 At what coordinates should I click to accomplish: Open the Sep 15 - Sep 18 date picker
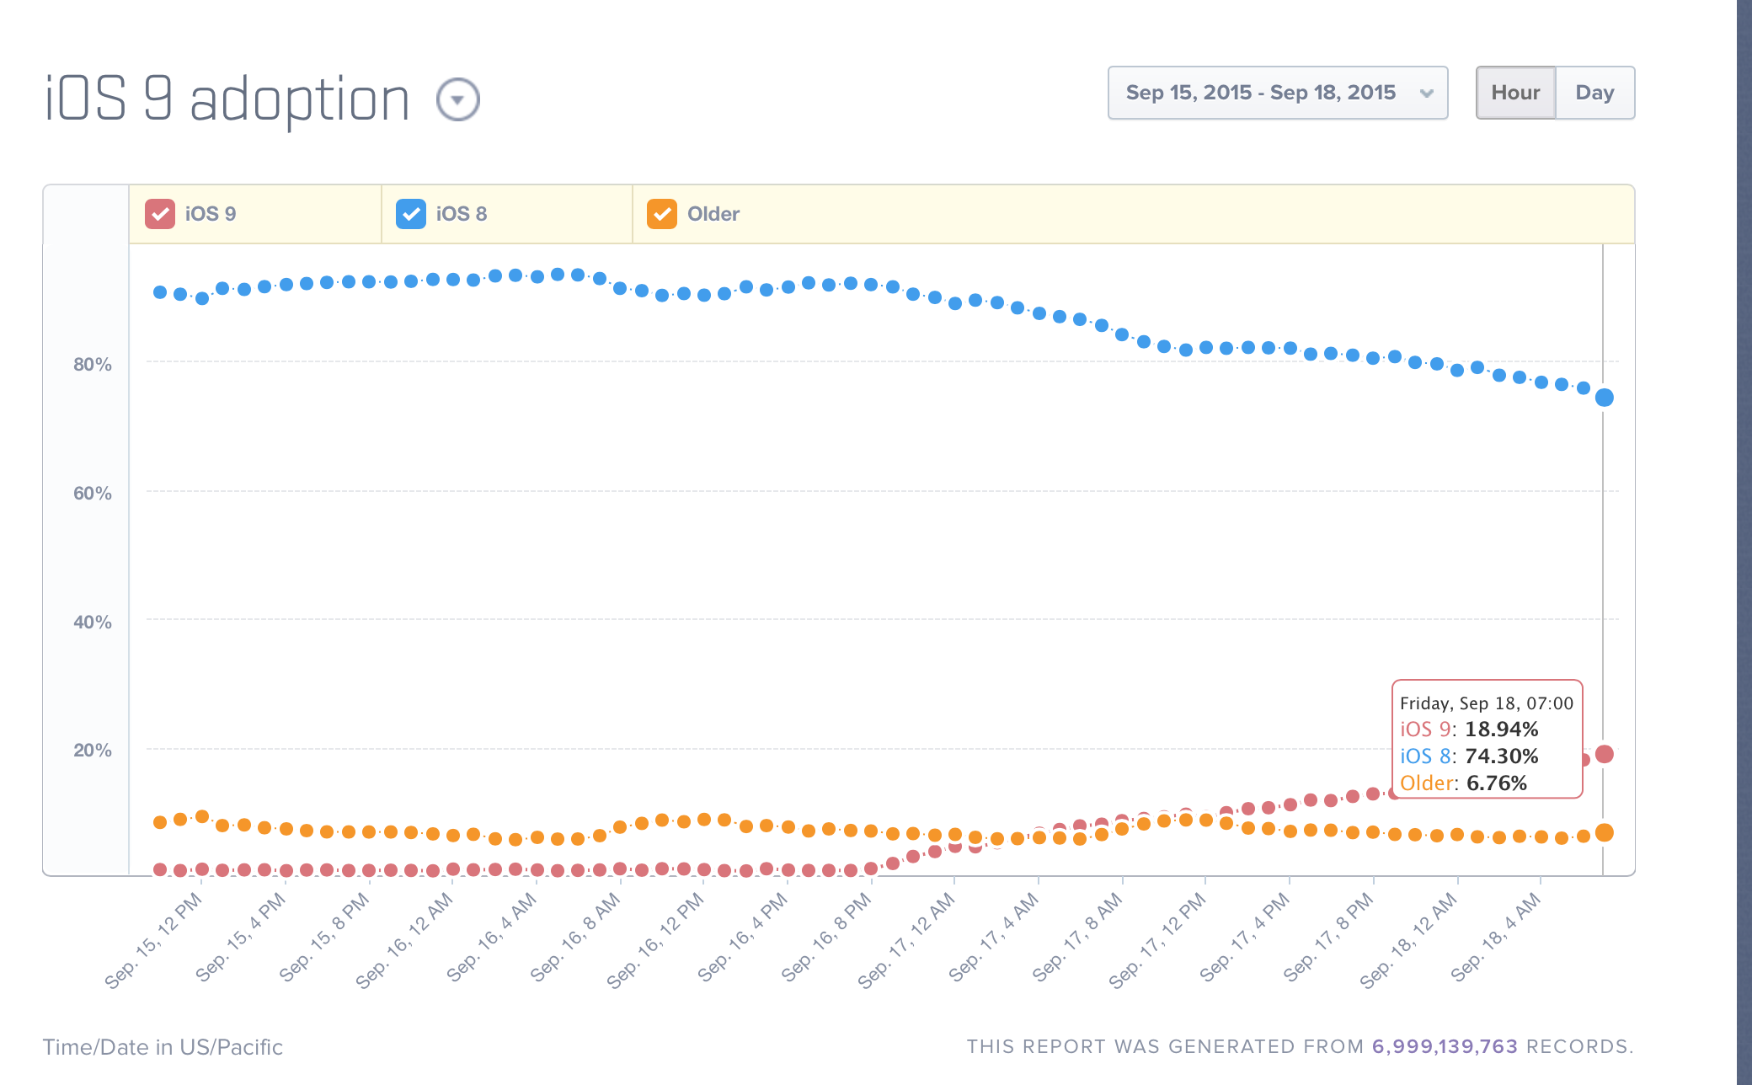[x=1277, y=93]
